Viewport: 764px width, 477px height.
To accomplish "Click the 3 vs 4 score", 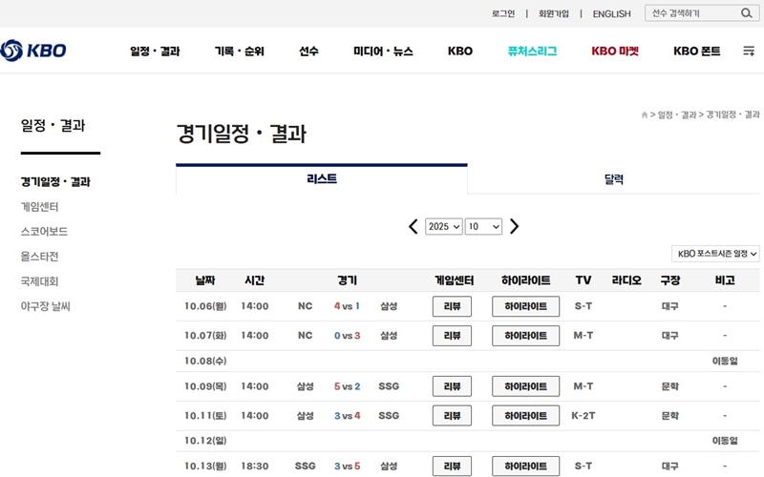I will point(347,416).
